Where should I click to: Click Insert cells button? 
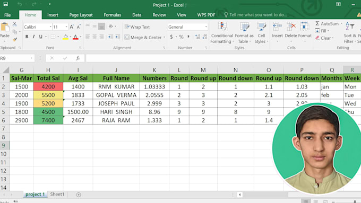pyautogui.click(x=277, y=32)
